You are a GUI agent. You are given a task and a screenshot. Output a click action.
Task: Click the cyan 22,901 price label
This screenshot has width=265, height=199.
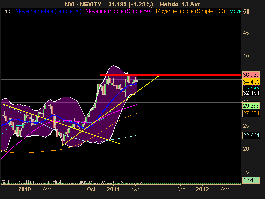tap(251, 135)
